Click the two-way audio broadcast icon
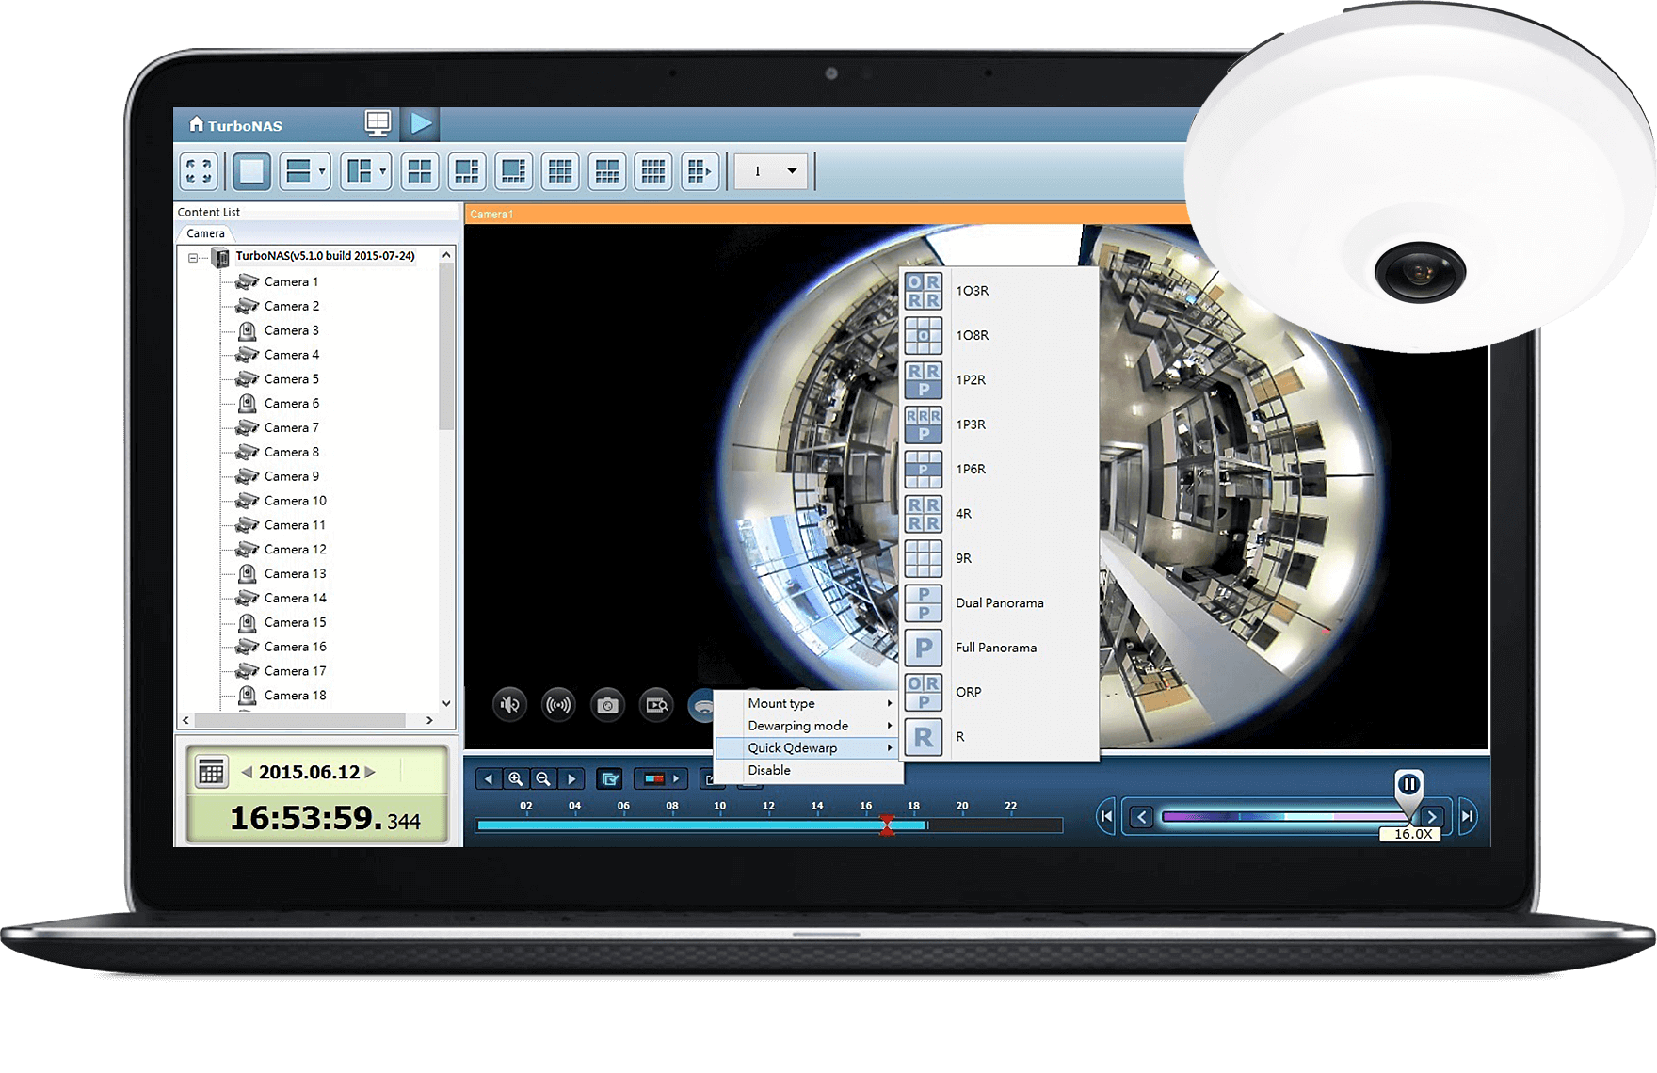 pyautogui.click(x=559, y=705)
